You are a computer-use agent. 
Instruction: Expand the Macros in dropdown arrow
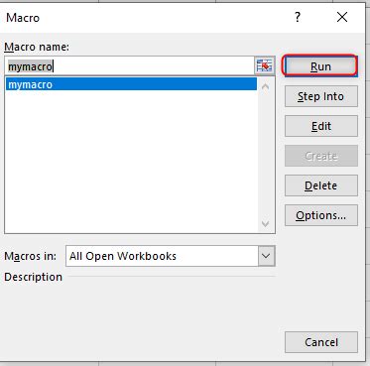266,256
